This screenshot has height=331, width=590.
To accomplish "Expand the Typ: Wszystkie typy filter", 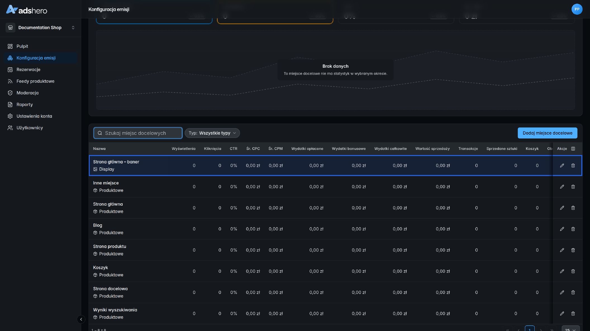I will [x=212, y=133].
